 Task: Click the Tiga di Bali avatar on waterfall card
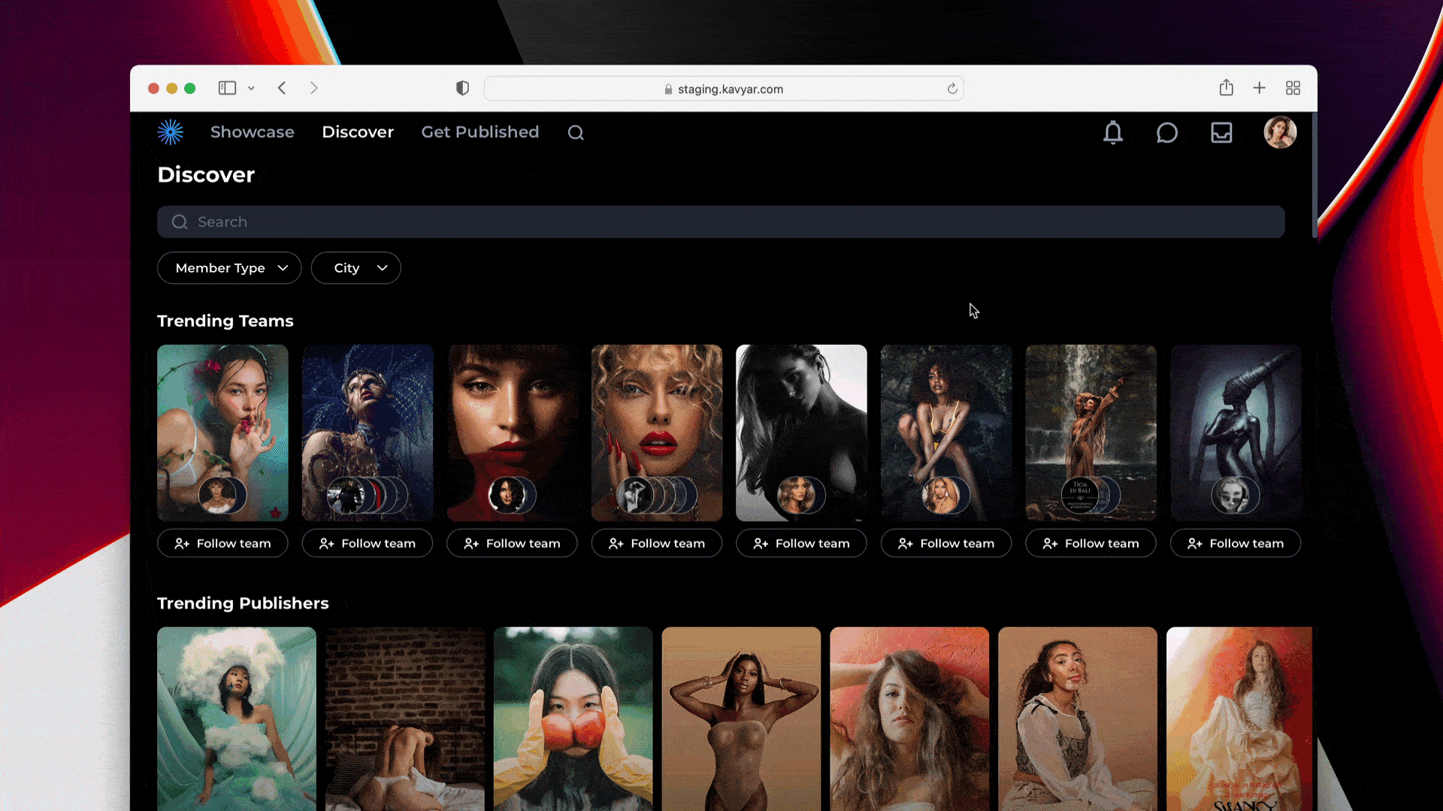coord(1080,495)
